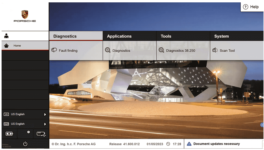Launch the Diagnostics tile
Image resolution: width=264 pixels, height=150 pixels.
pos(129,51)
